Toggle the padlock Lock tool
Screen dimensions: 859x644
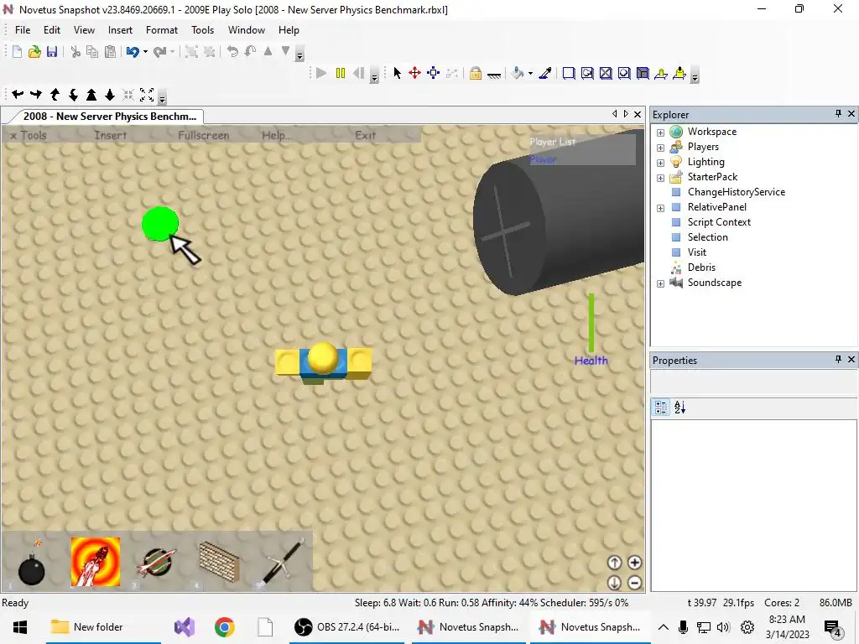pyautogui.click(x=476, y=73)
